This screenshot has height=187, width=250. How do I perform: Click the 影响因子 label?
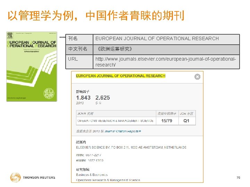coord(83,91)
